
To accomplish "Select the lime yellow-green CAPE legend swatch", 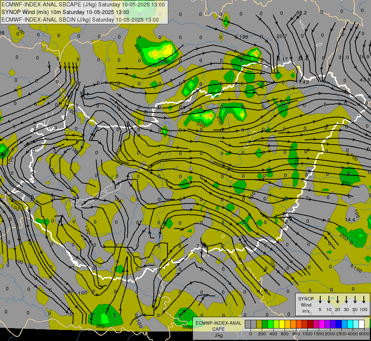I will [x=276, y=324].
